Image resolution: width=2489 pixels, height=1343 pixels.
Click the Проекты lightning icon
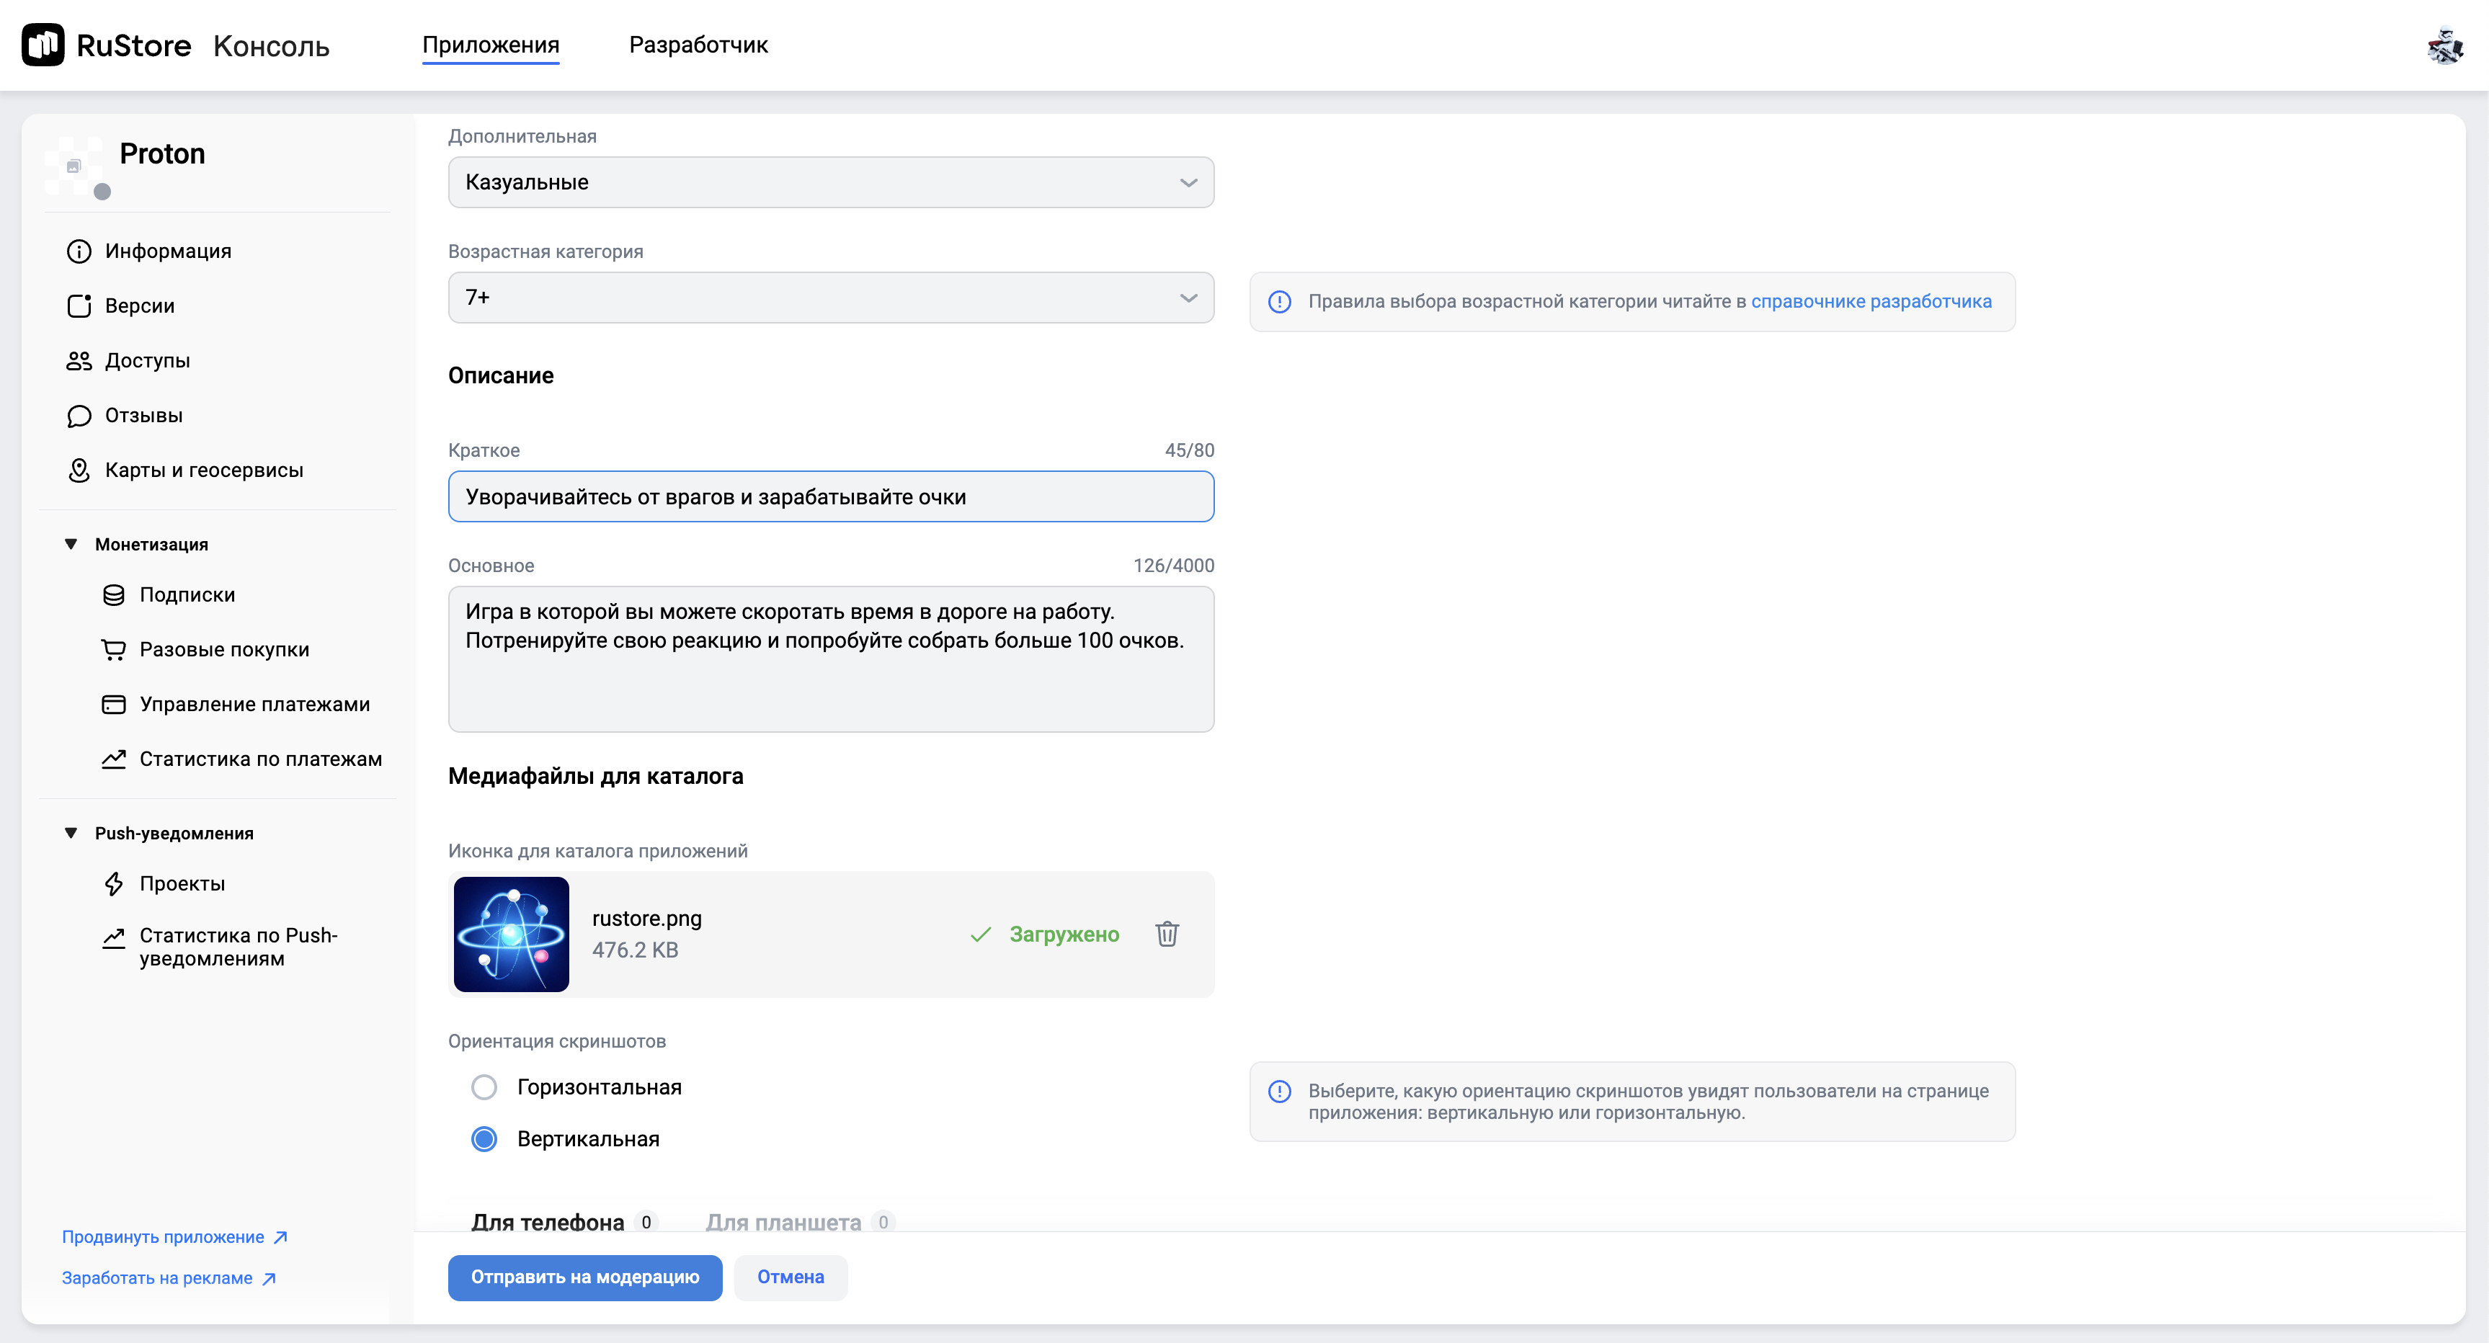114,884
